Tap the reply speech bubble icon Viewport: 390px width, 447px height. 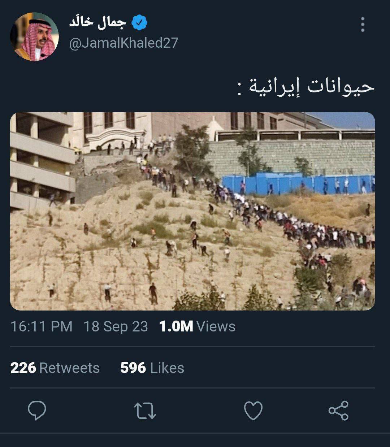(37, 411)
